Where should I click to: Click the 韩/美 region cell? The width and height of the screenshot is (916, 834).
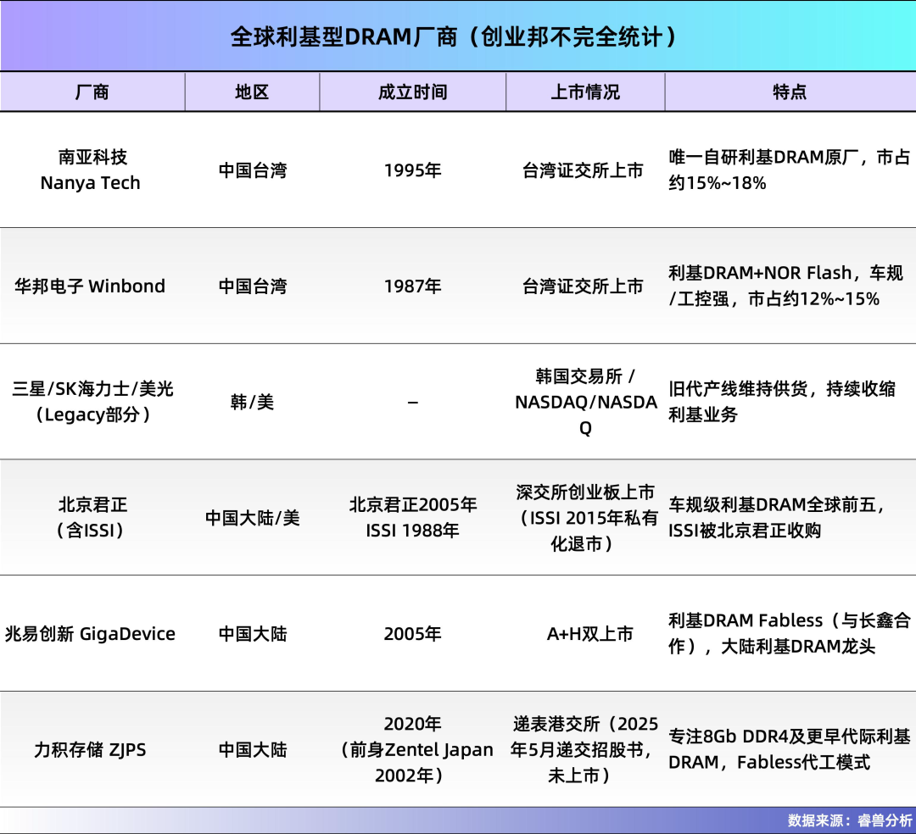click(253, 402)
